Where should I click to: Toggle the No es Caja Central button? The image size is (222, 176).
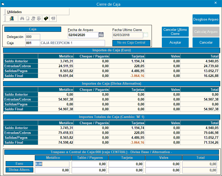click(x=131, y=43)
